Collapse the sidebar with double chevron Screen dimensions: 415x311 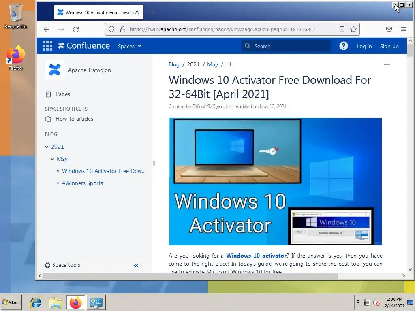(x=136, y=265)
